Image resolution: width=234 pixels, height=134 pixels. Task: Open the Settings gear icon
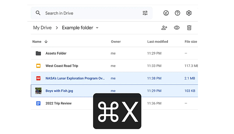(x=189, y=13)
